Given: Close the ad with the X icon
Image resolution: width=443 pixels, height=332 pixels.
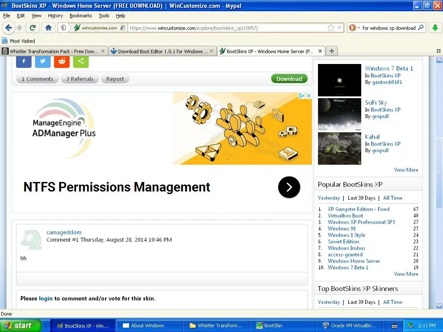Looking at the screenshot, I should point(308,96).
